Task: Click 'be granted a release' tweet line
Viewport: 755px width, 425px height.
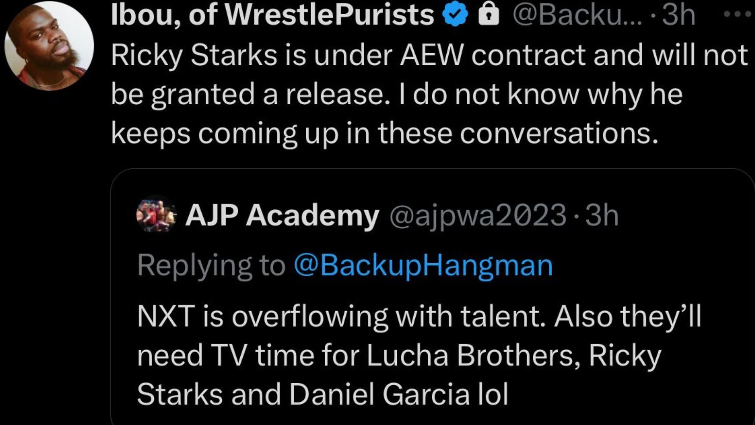Action: point(248,94)
